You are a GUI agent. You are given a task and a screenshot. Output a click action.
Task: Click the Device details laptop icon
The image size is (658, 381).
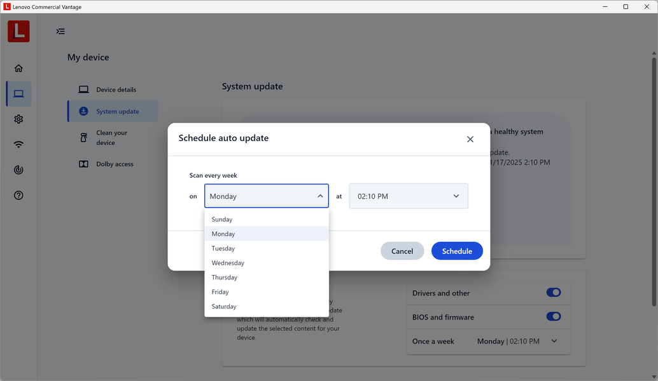(x=83, y=90)
